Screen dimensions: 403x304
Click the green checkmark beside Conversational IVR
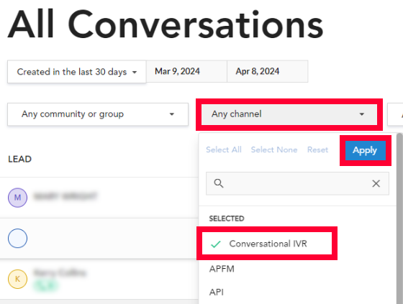[215, 244]
